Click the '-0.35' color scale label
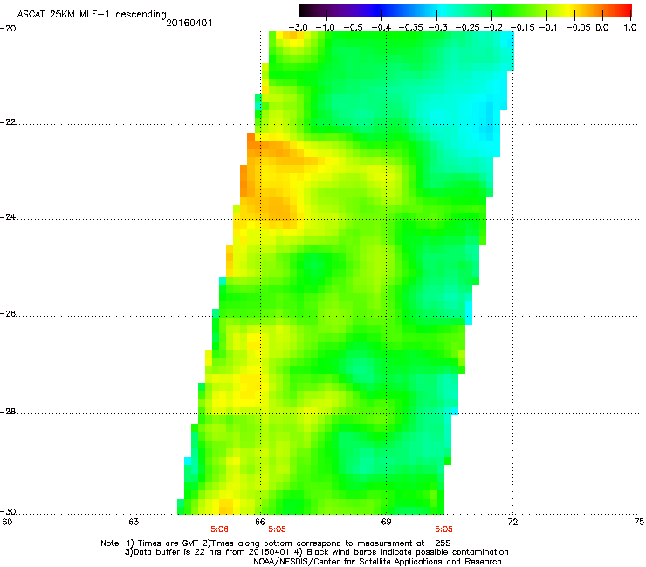 click(x=409, y=28)
